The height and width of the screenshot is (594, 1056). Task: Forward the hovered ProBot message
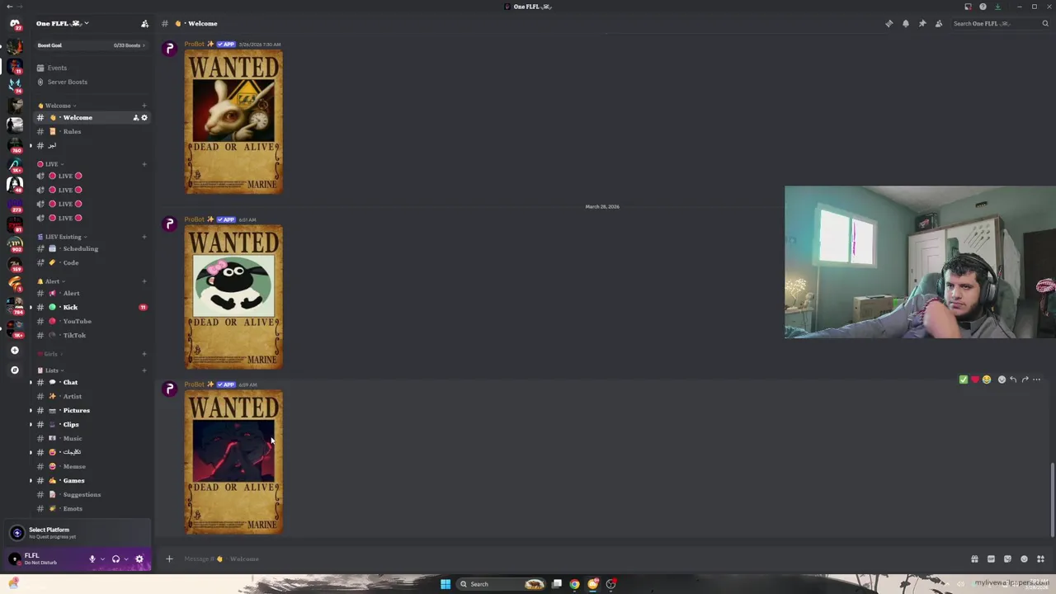(1025, 379)
